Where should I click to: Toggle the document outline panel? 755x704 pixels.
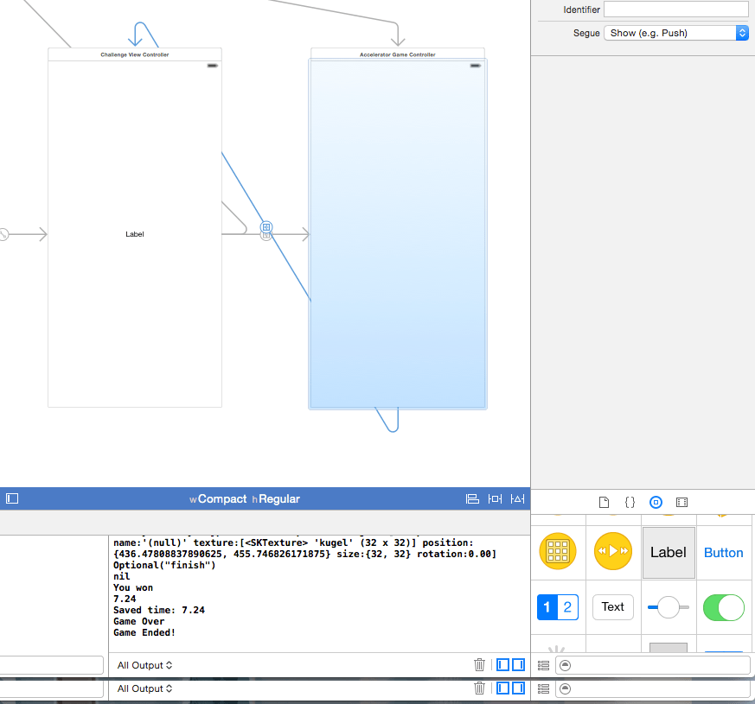click(x=12, y=498)
